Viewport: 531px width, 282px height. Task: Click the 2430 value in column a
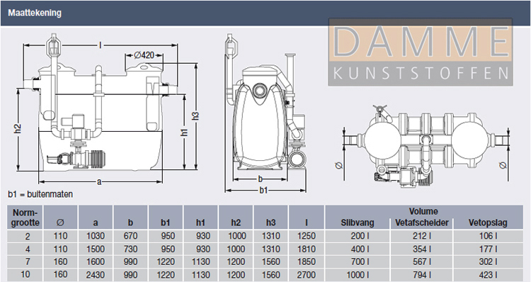click(96, 274)
